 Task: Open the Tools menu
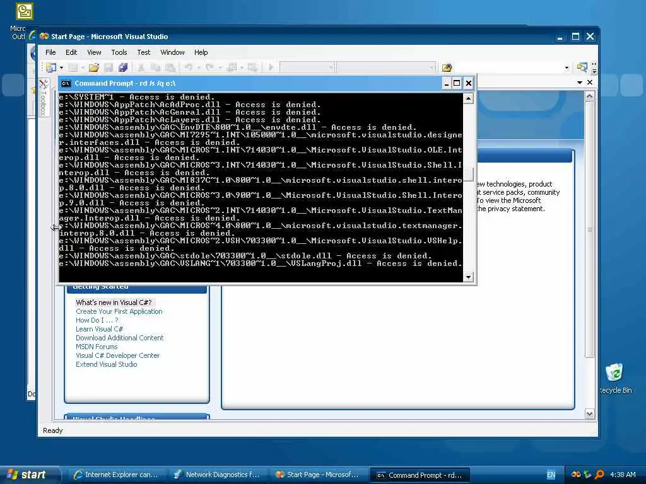(x=119, y=52)
